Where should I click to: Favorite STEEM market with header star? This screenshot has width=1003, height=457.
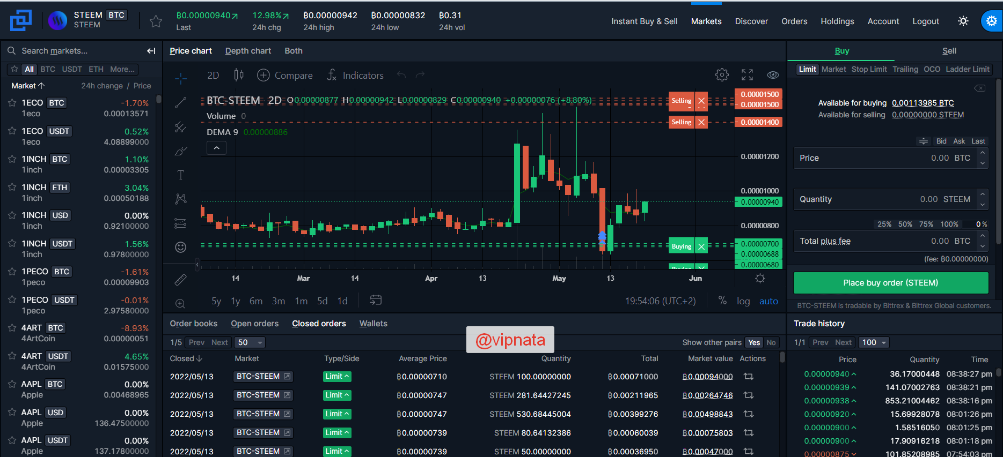tap(156, 21)
